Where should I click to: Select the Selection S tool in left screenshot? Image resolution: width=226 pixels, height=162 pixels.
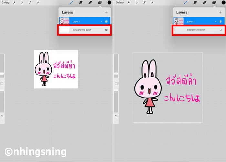pos(30,3)
